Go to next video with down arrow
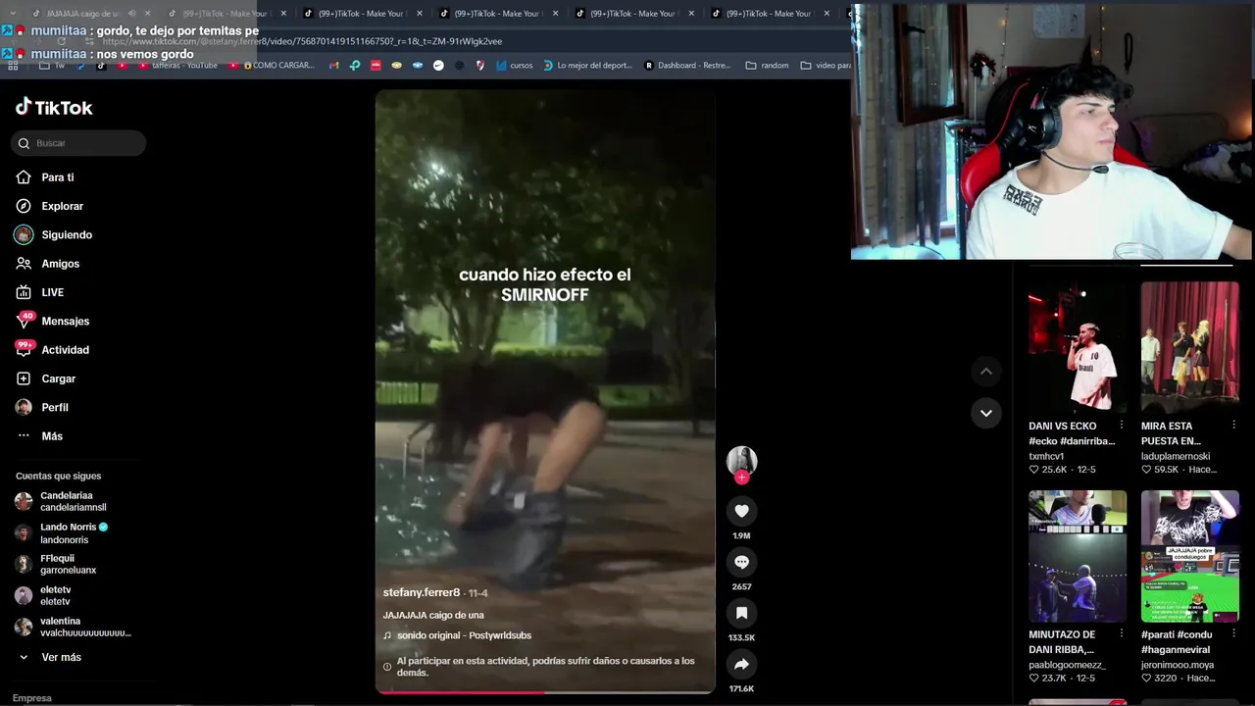The height and width of the screenshot is (706, 1255). tap(985, 413)
